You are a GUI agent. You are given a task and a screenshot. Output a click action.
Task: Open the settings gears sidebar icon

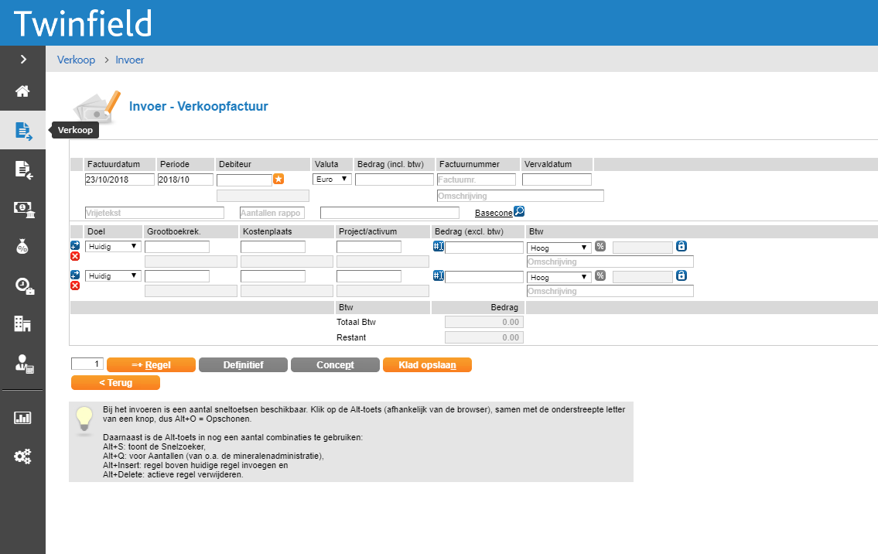point(22,457)
